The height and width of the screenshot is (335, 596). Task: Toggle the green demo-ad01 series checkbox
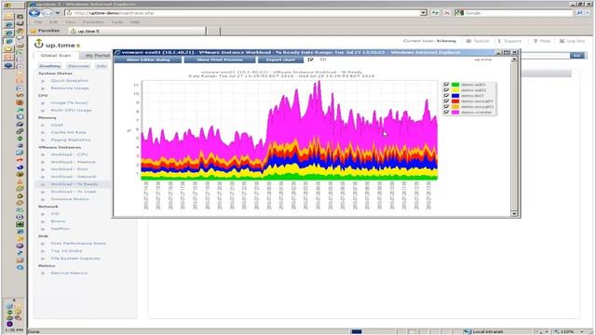coord(446,85)
